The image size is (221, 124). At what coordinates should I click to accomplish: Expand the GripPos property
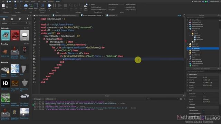coord(188,80)
